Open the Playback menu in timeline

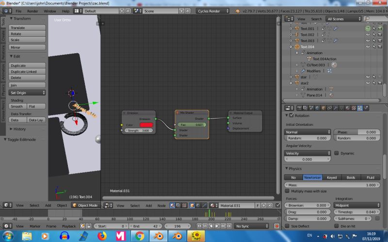pos(69,226)
